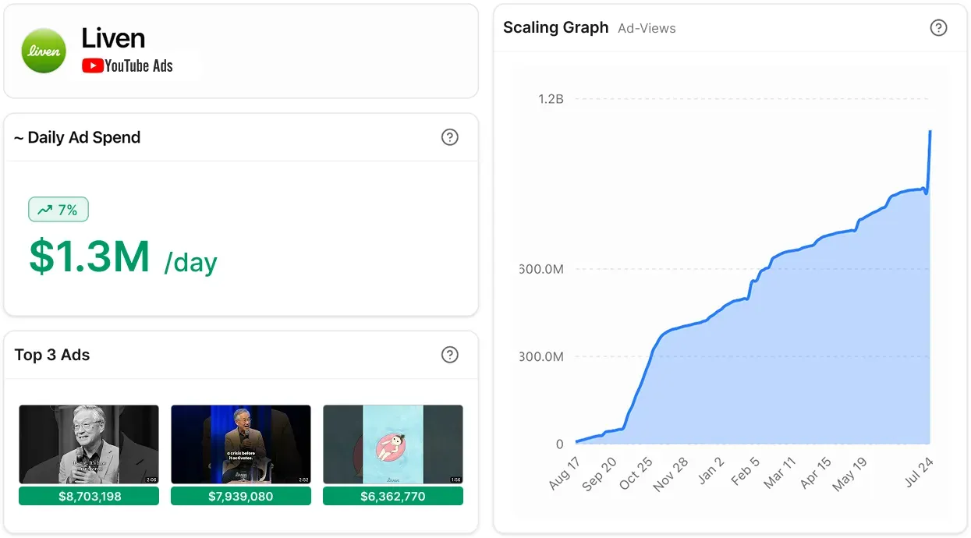Viewport: 971px width, 538px height.
Task: Click the Nov 28 date label
Action: click(671, 473)
